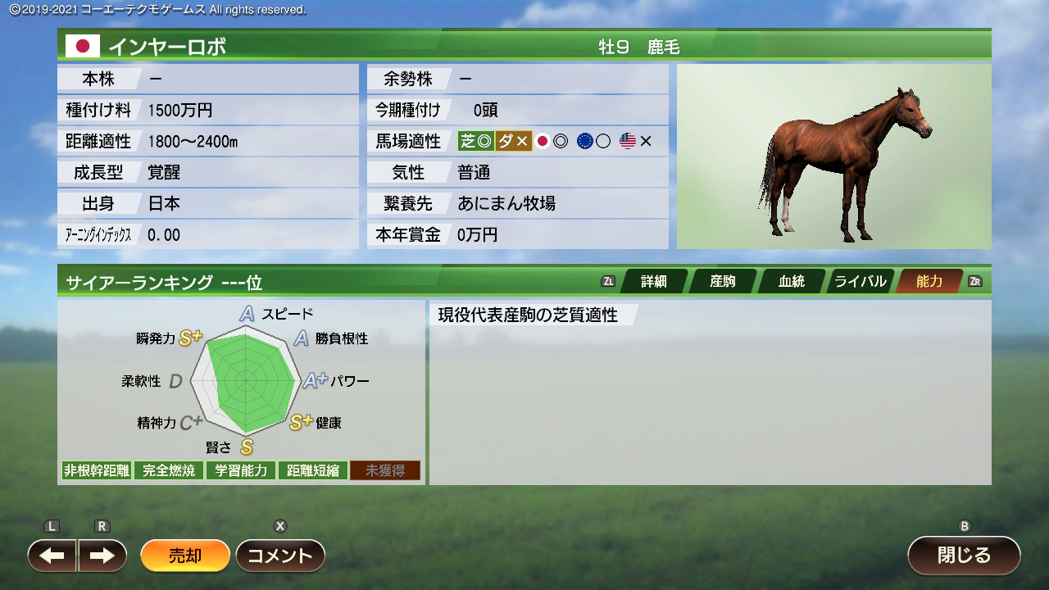The height and width of the screenshot is (590, 1049).
Task: Click the B button indicator above 閉じる
Action: point(964,526)
